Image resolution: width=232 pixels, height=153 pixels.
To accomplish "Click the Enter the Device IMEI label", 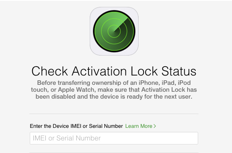I will click(x=76, y=126).
